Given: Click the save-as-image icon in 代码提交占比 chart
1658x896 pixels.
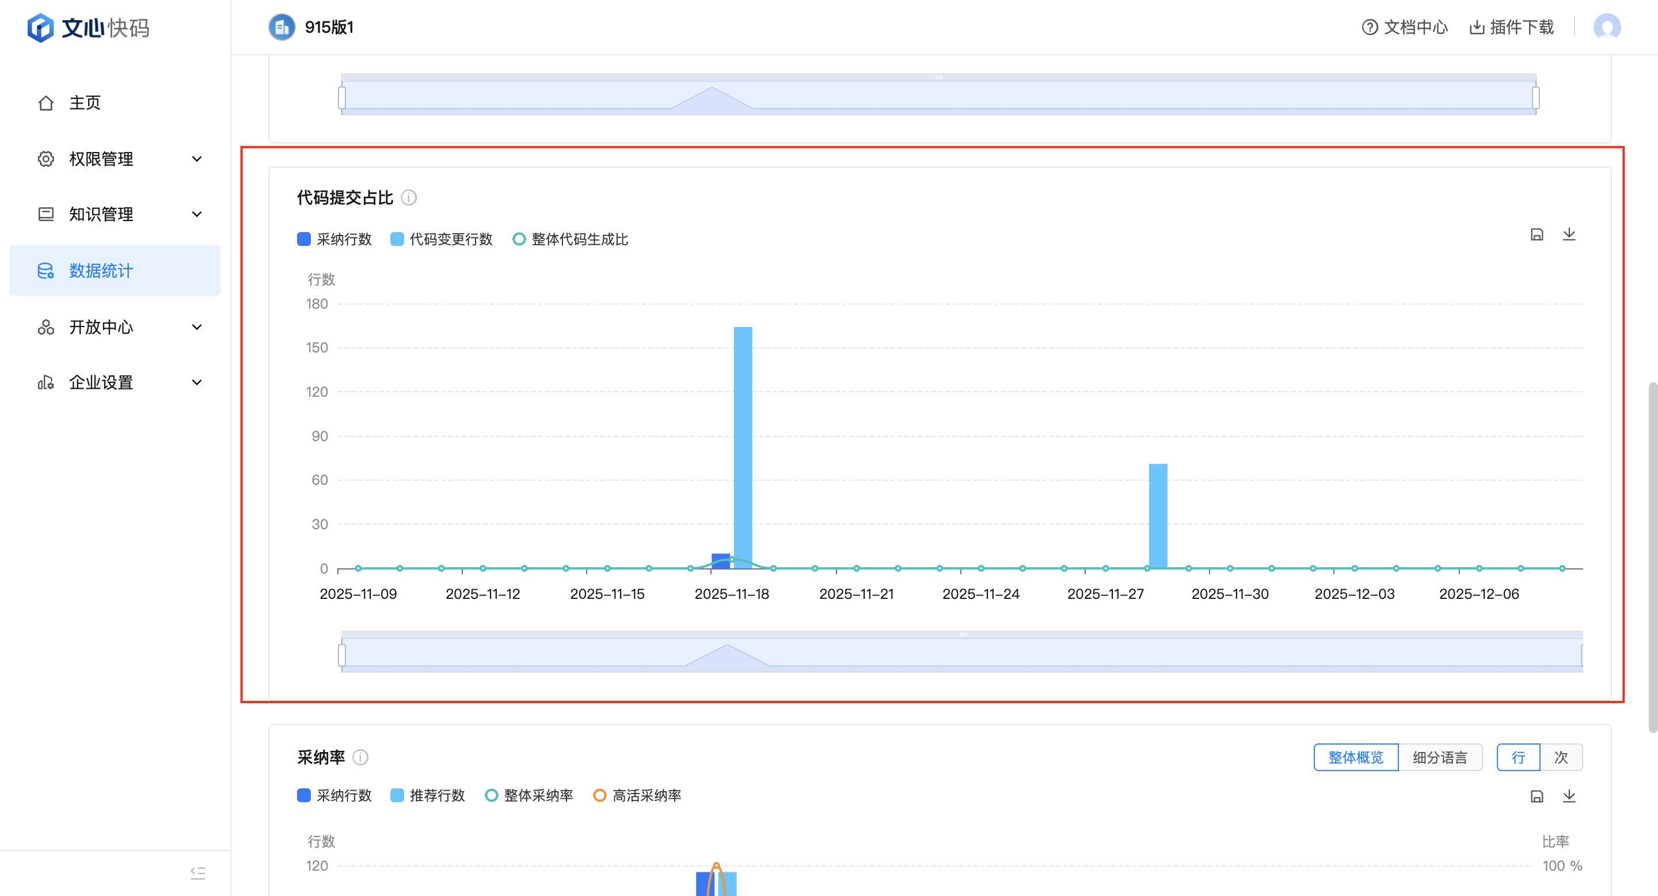Looking at the screenshot, I should (x=1537, y=235).
